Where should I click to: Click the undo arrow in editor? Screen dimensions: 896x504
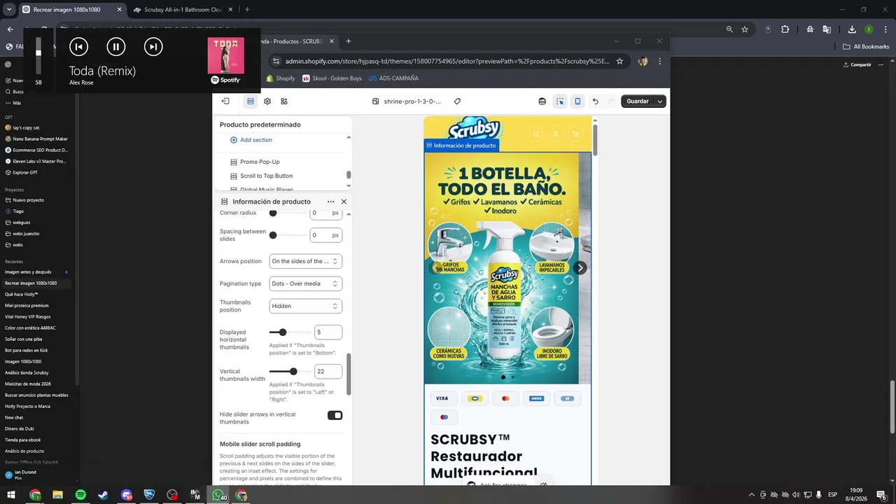coord(596,101)
